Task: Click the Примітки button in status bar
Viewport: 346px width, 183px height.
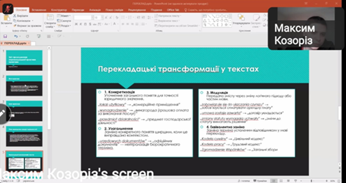Action: (x=257, y=180)
